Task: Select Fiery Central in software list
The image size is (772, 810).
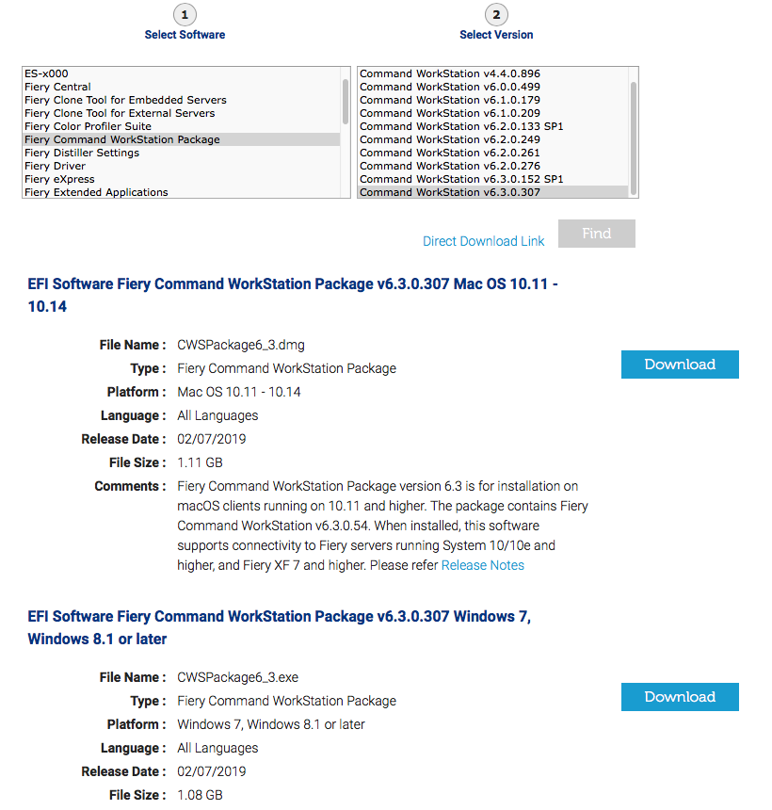Action: coord(58,87)
